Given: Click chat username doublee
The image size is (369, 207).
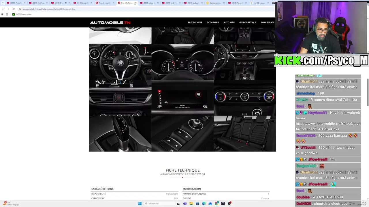Looking at the screenshot, I should point(303,197).
